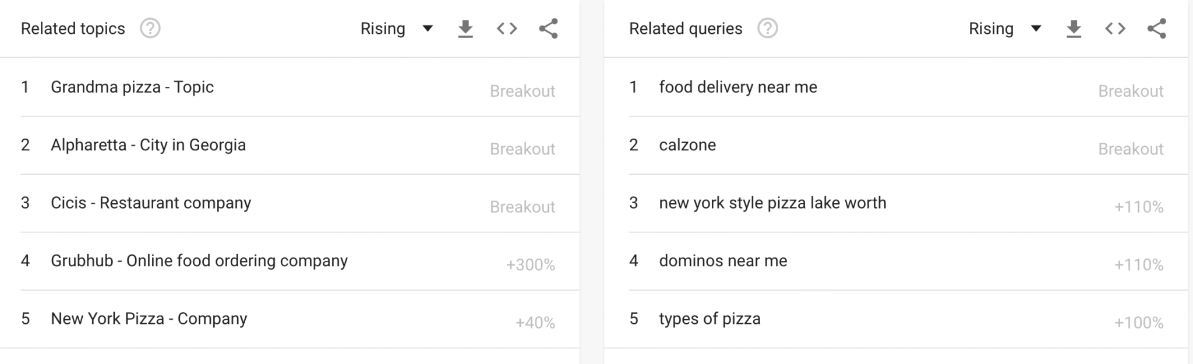Click Grubhub online food ordering topic
The width and height of the screenshot is (1193, 364).
199,261
